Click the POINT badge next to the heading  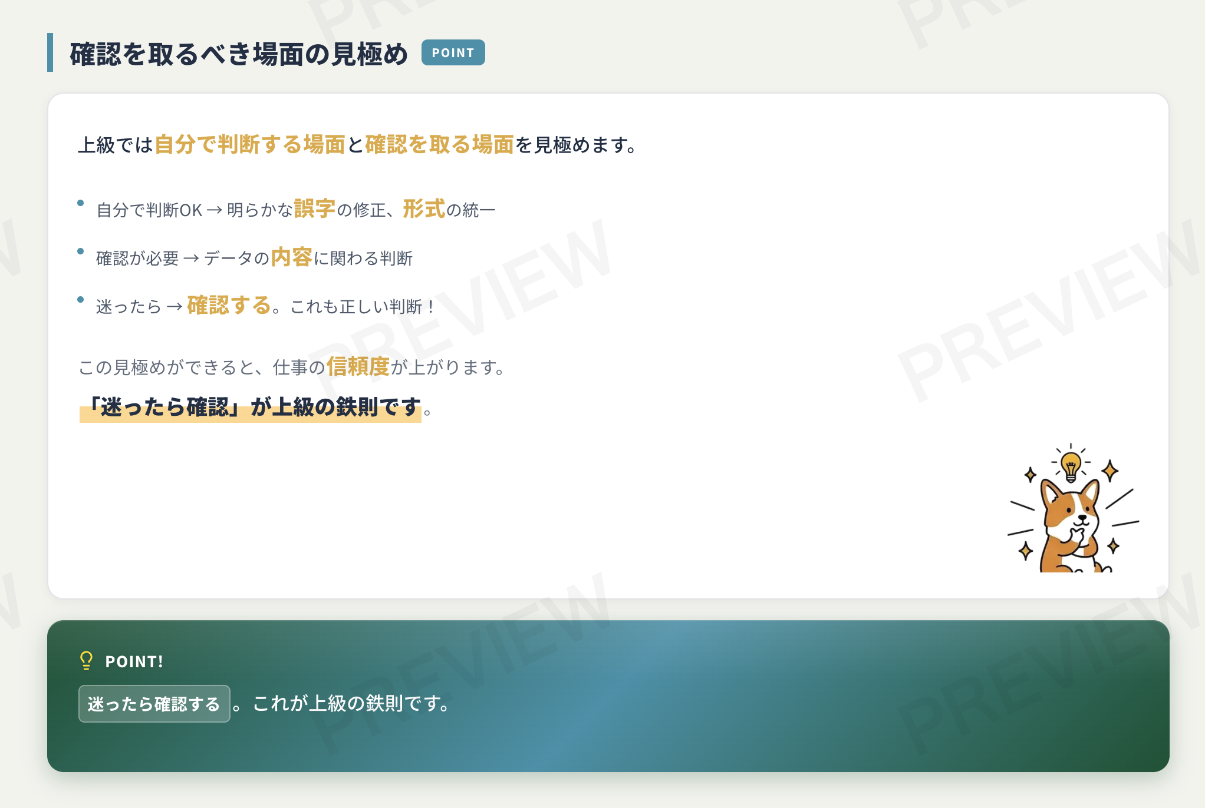pos(452,52)
